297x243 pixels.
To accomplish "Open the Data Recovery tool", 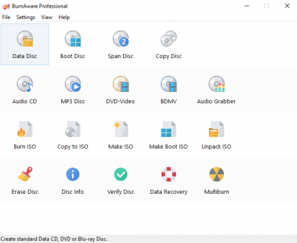I will point(169,180).
